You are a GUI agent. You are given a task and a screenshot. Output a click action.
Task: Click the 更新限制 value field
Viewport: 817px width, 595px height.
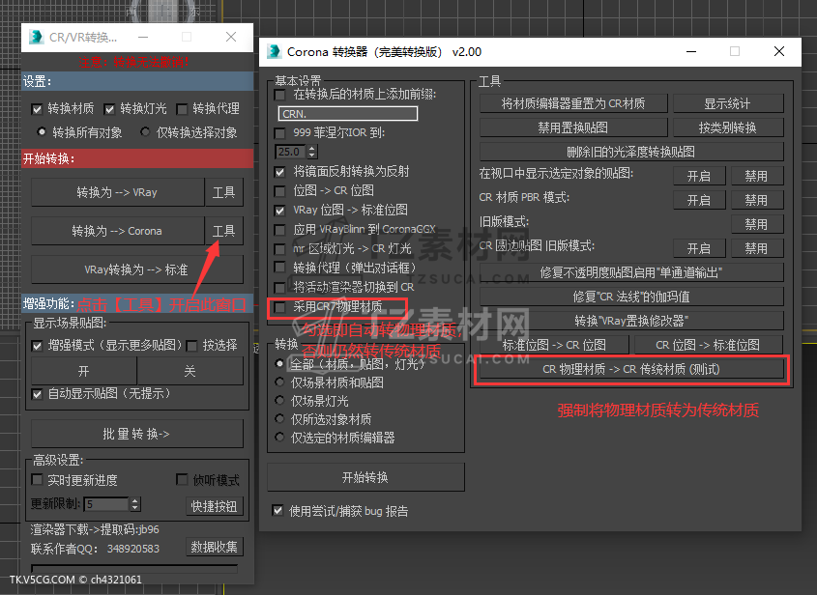coord(106,504)
